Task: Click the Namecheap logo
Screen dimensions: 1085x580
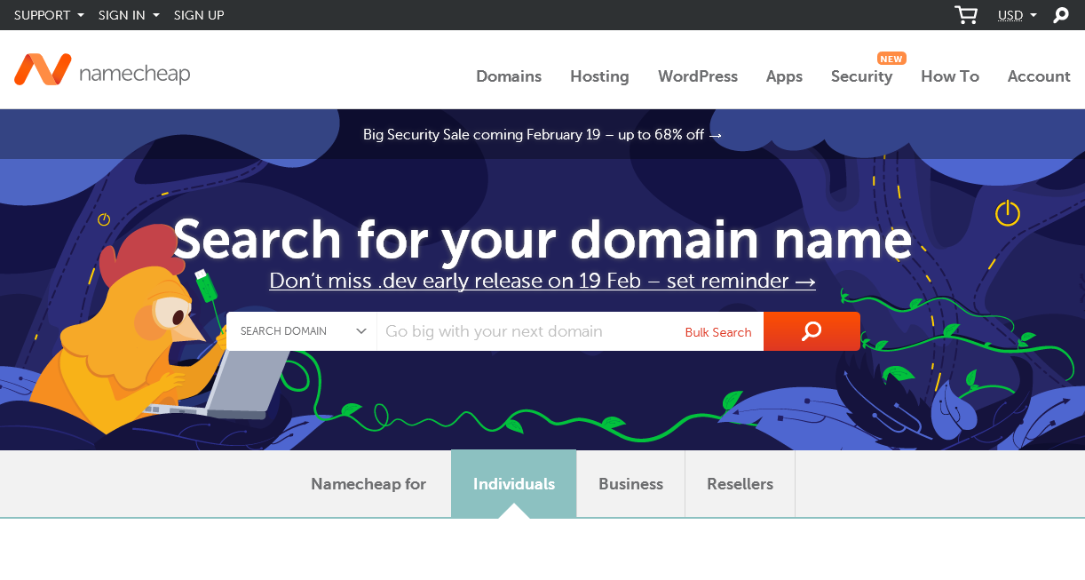Action: pos(102,70)
